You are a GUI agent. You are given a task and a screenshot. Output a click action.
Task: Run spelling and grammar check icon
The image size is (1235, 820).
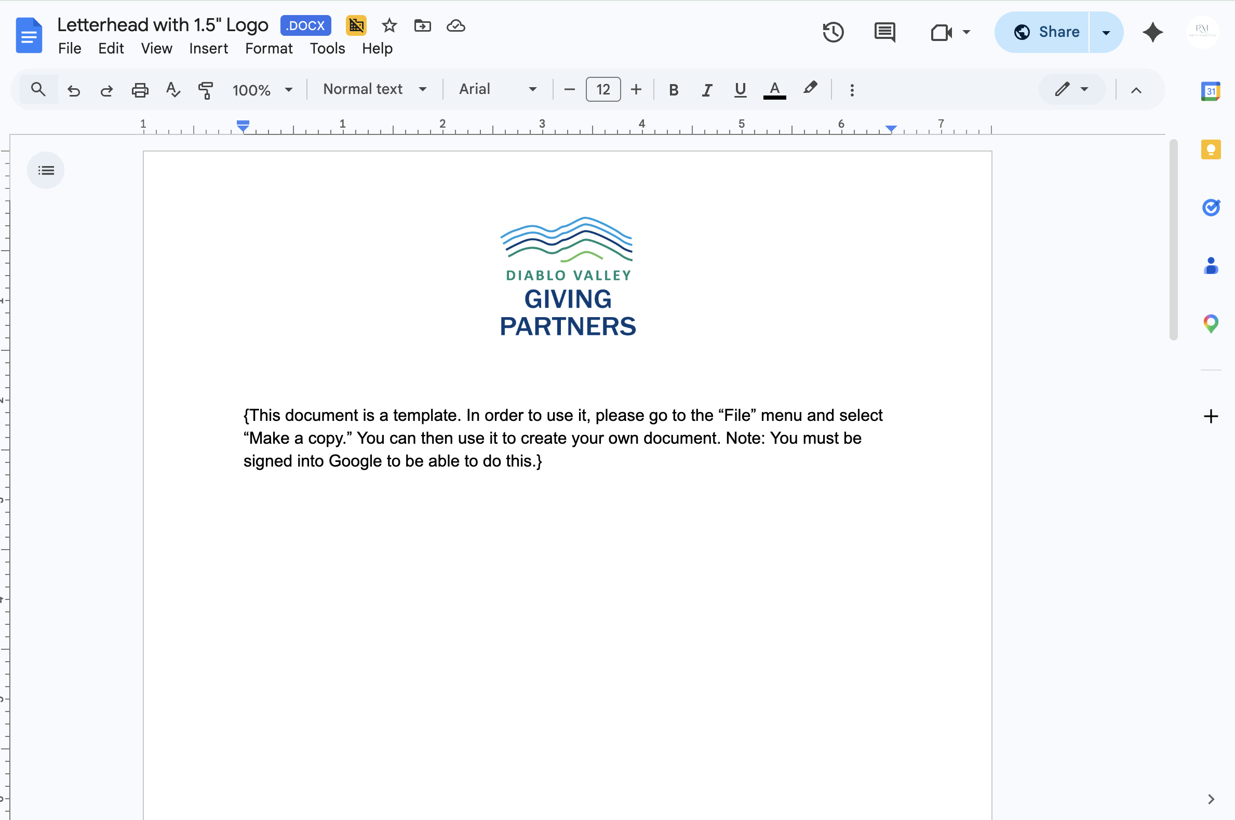point(173,90)
